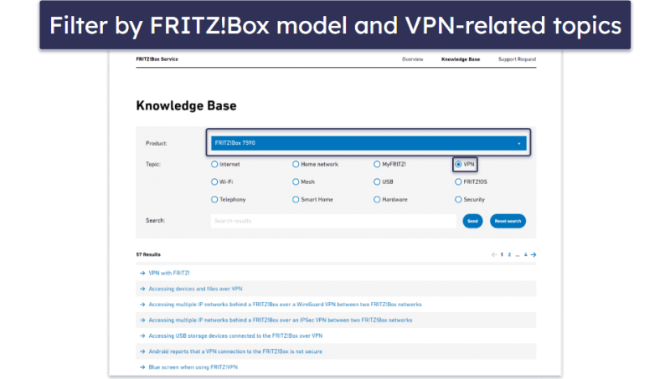Select the Home network topic radio button
Viewport: 670px width, 379px height.
point(296,164)
